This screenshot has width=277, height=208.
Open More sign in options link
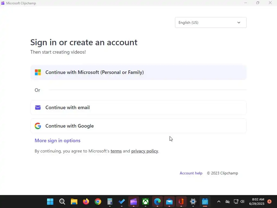pyautogui.click(x=57, y=141)
